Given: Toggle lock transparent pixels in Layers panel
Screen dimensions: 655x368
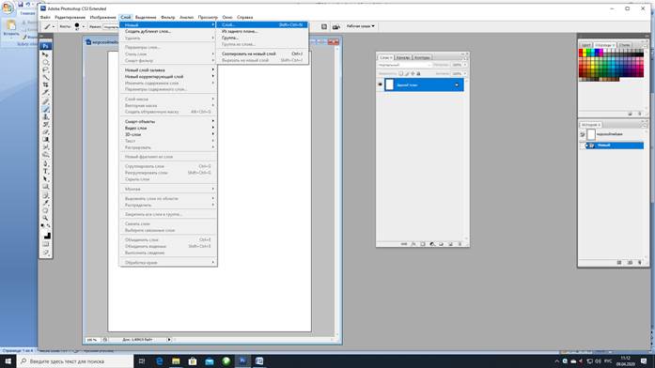Looking at the screenshot, I should click(x=400, y=73).
